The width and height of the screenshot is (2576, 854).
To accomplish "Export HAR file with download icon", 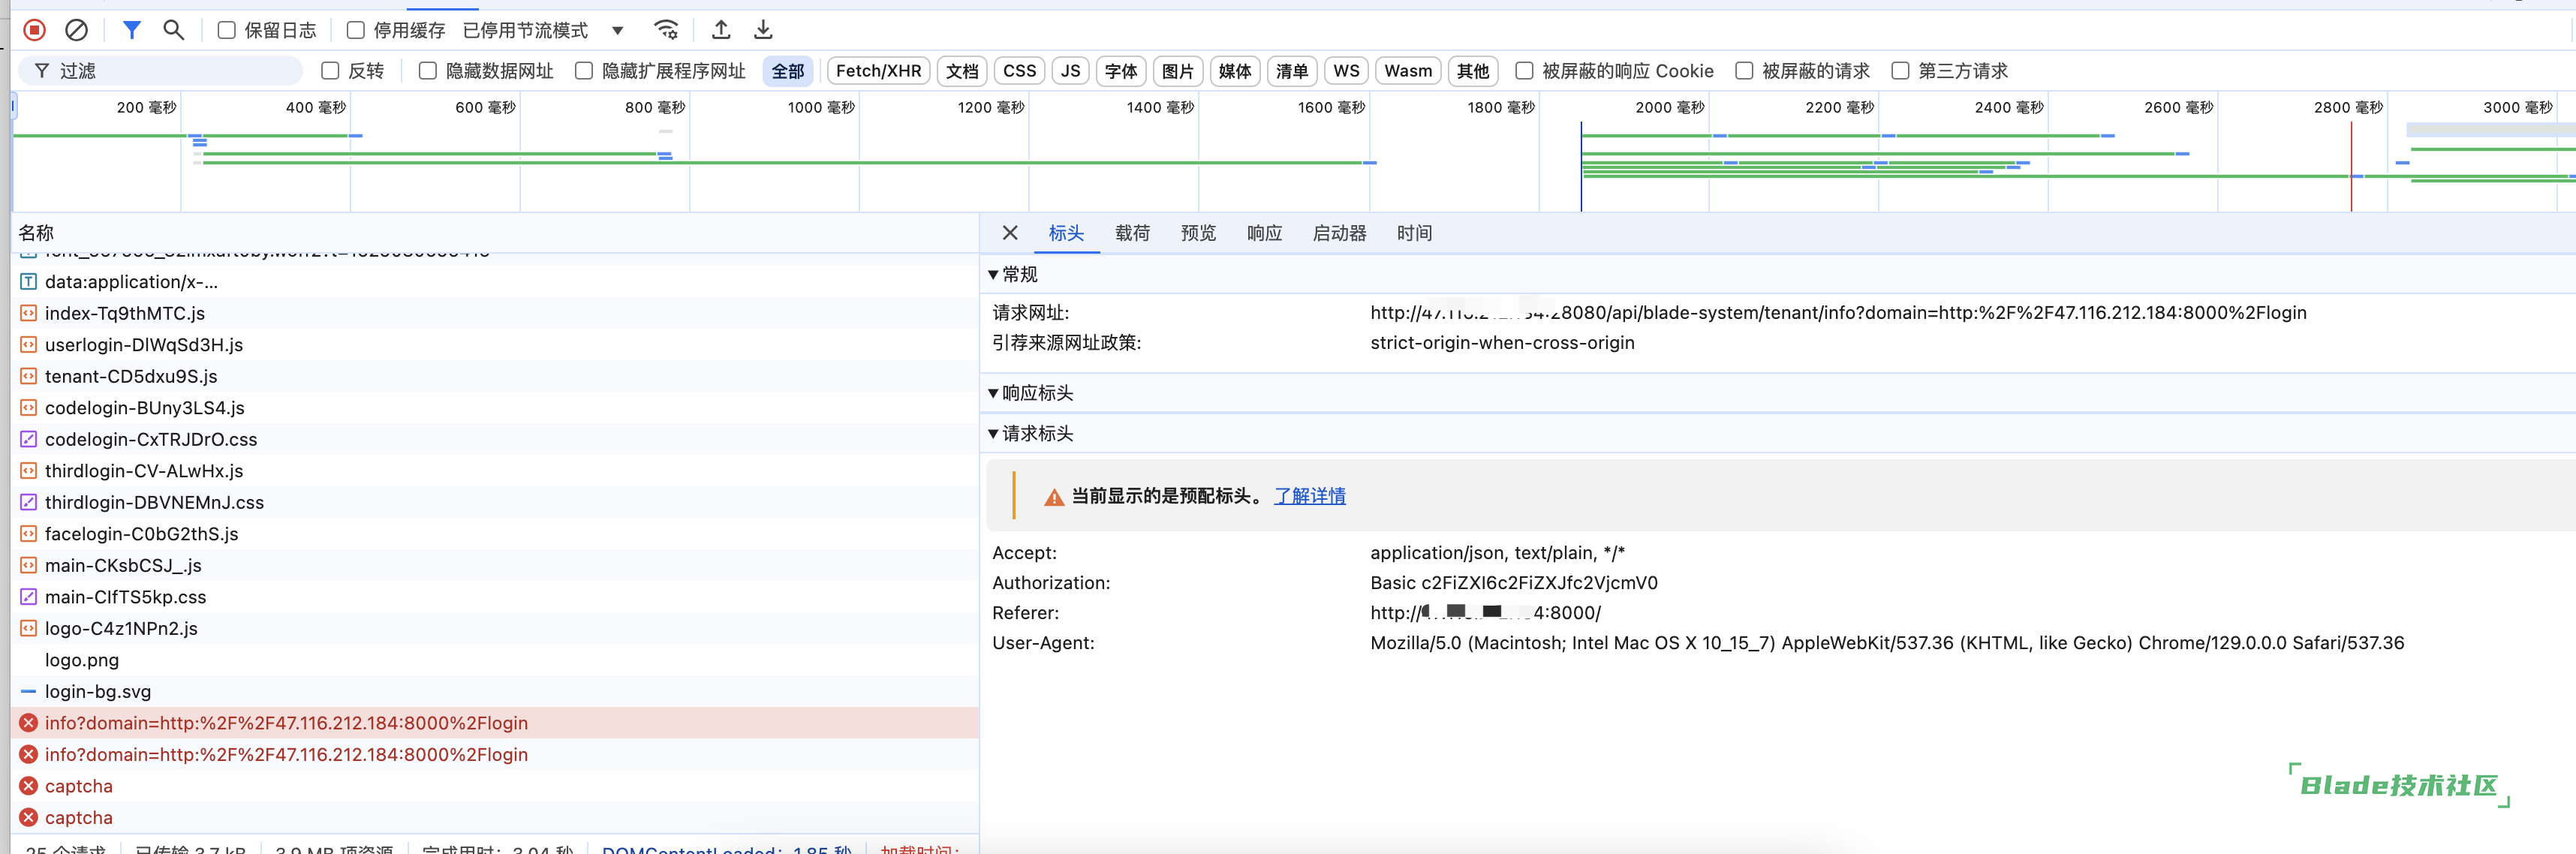I will 763,30.
